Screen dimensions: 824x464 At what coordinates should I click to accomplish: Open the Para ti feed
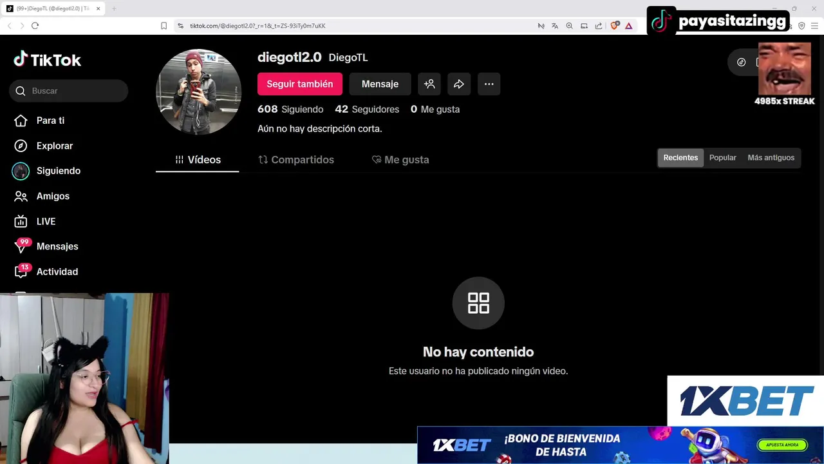pyautogui.click(x=50, y=121)
